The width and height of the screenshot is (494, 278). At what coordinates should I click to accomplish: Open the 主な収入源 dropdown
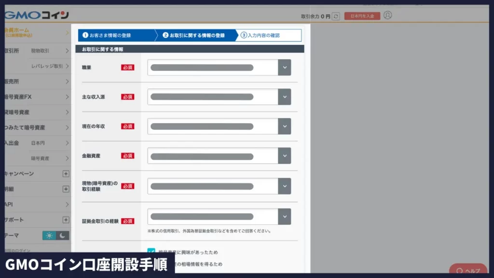click(219, 97)
